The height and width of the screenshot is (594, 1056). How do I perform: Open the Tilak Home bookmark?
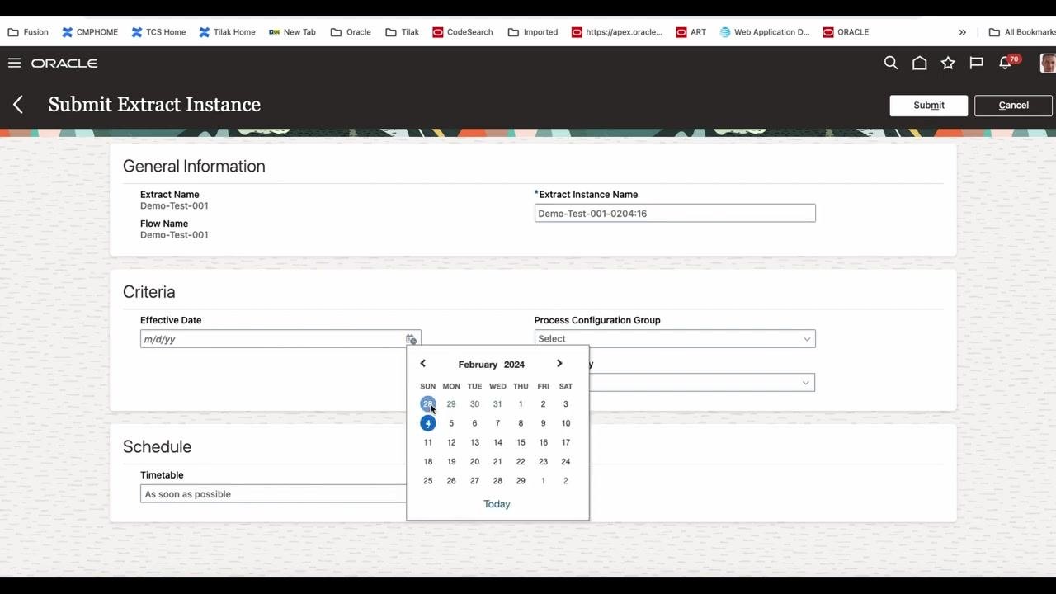click(x=227, y=32)
